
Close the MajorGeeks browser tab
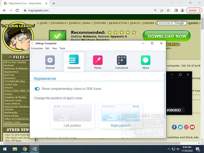(x=46, y=3)
